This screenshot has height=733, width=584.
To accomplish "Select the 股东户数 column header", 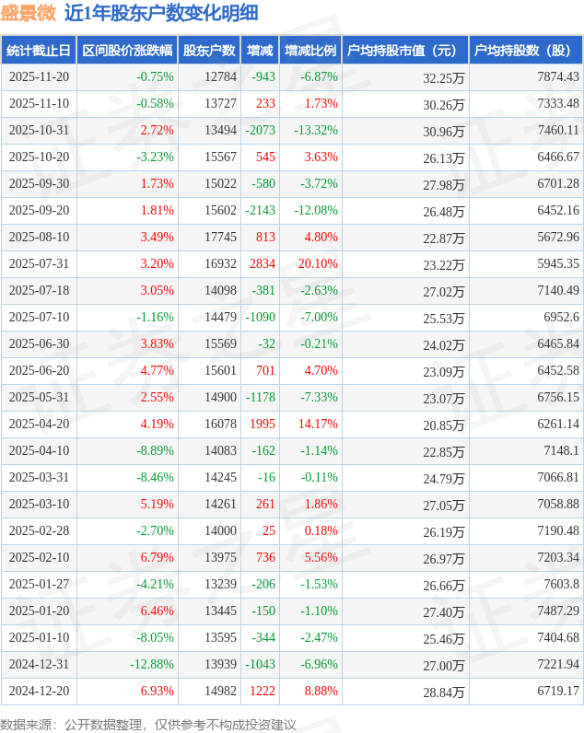I will pos(209,51).
